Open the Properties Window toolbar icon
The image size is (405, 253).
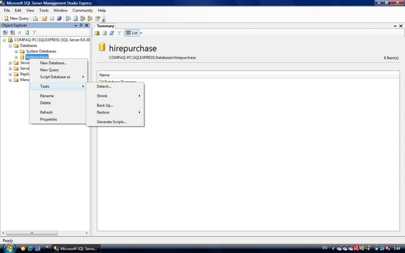(97, 18)
